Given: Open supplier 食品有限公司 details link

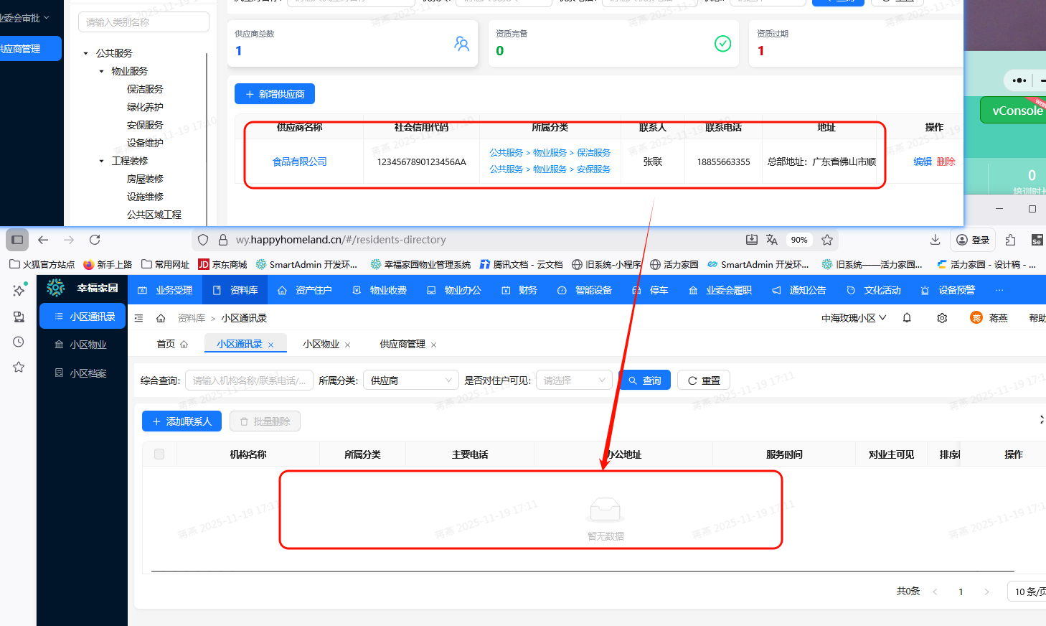Looking at the screenshot, I should click(x=299, y=161).
